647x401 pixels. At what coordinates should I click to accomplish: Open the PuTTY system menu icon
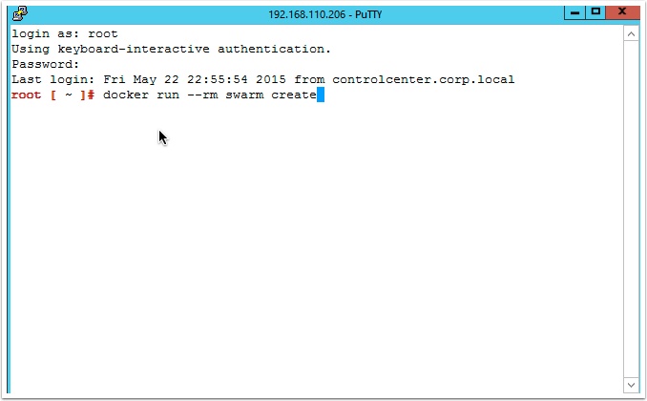pos(20,13)
